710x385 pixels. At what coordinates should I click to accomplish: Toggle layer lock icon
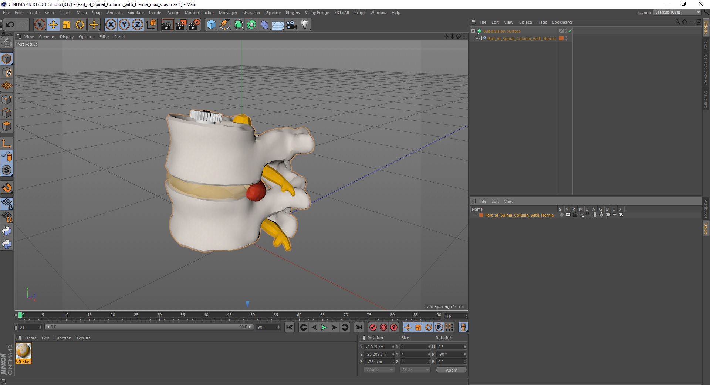coord(588,215)
